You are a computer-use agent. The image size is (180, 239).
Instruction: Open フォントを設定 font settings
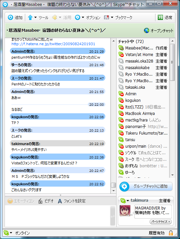(72, 201)
